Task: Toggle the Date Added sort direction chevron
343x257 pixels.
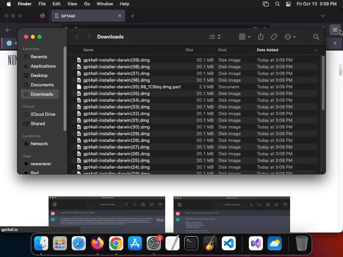Action: click(x=316, y=50)
